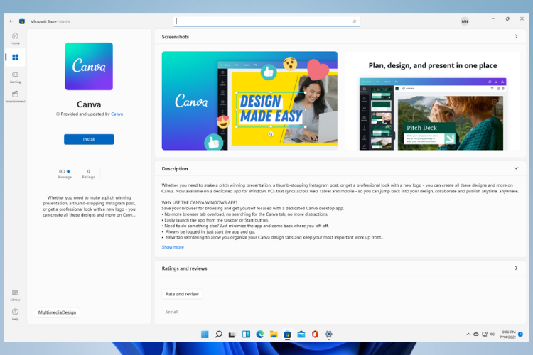Click the Screenshots section heading
The height and width of the screenshot is (355, 533).
[176, 37]
